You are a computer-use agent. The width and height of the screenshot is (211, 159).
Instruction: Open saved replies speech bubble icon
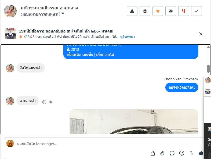pos(172,153)
